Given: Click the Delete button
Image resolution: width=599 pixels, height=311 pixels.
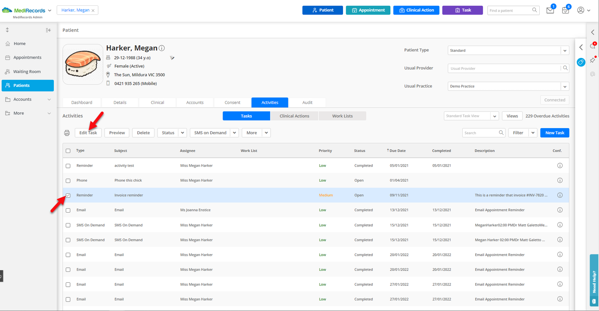Looking at the screenshot, I should tap(143, 133).
